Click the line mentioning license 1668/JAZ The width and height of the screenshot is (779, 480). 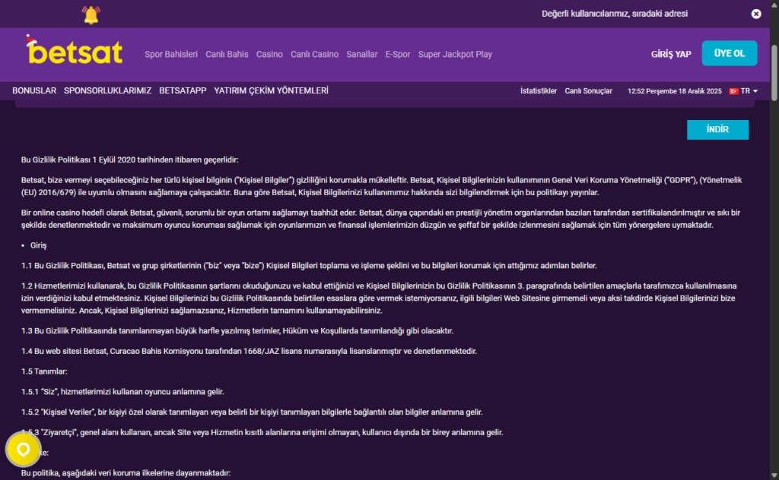[249, 351]
